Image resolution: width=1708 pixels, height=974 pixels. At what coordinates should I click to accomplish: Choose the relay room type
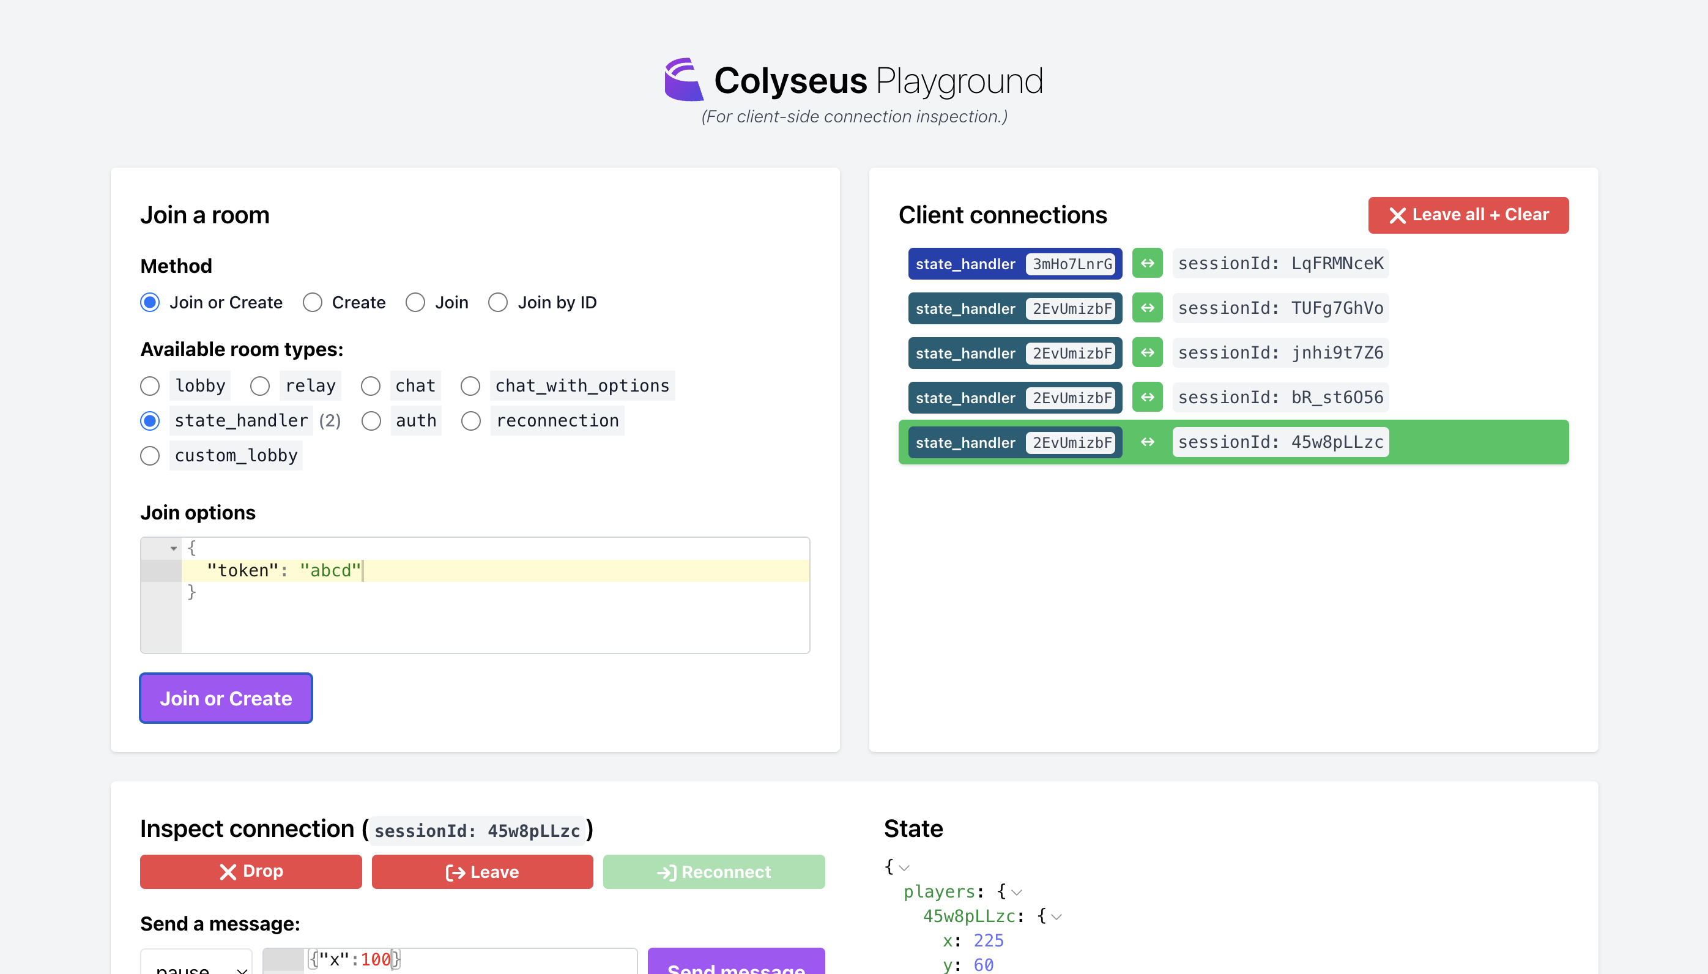point(259,386)
